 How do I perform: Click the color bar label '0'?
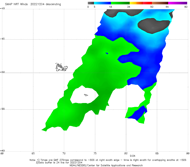[88, 7]
